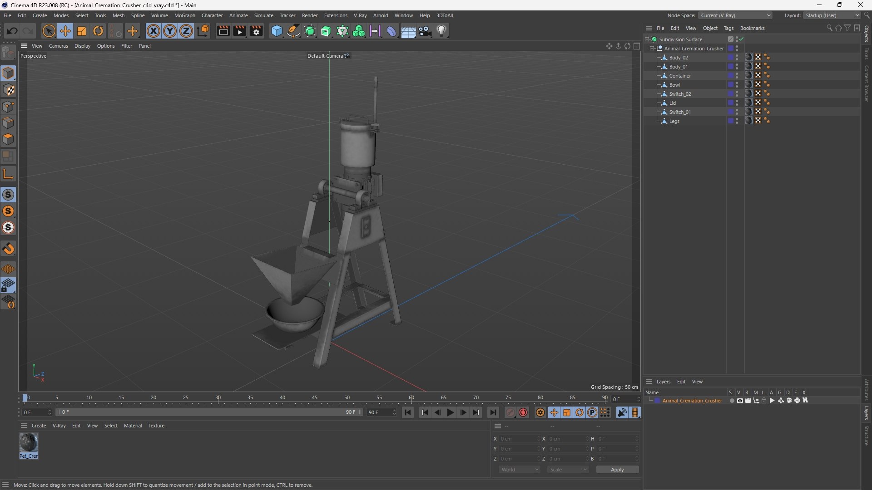Open the Scale mode dropdown
The height and width of the screenshot is (490, 872).
(568, 470)
